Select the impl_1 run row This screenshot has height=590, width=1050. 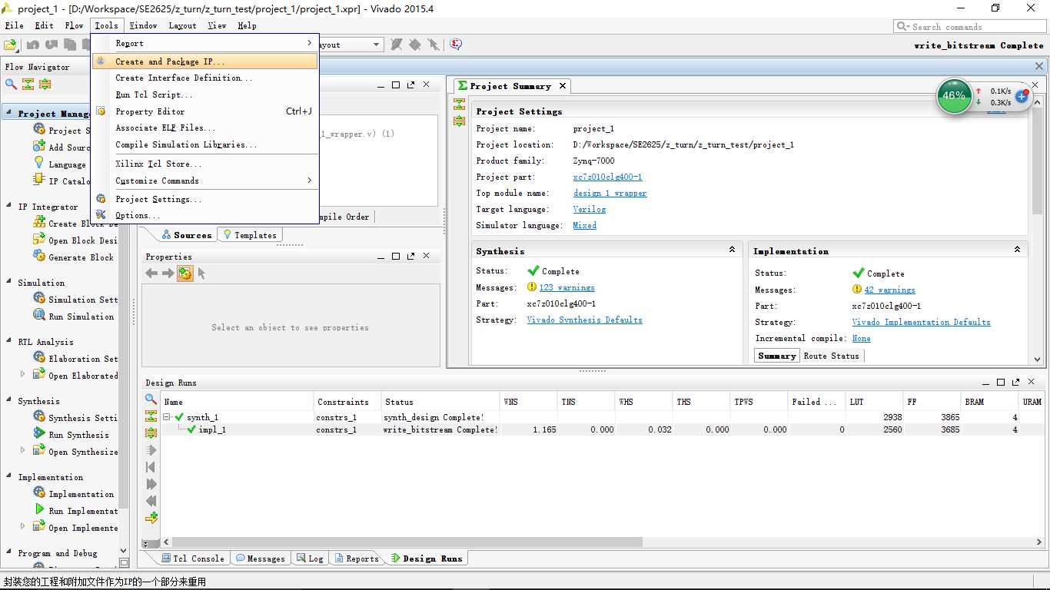click(602, 429)
